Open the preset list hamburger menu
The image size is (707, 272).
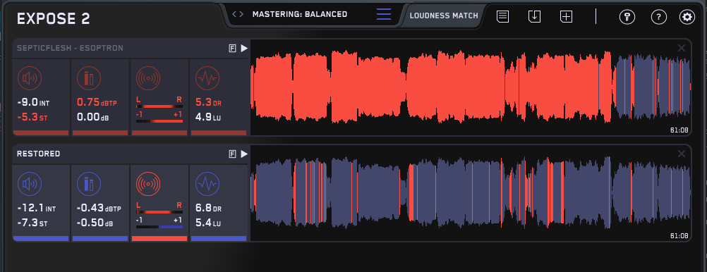pyautogui.click(x=384, y=14)
